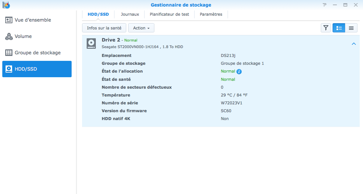This screenshot has height=194, width=363.
Task: Open the Planificateur de test tab
Action: pyautogui.click(x=169, y=14)
